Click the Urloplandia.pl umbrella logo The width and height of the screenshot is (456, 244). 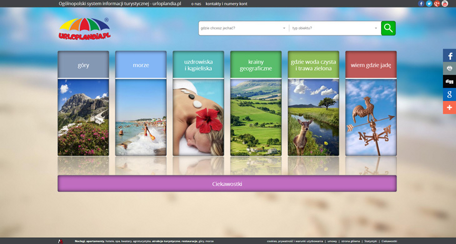(84, 29)
